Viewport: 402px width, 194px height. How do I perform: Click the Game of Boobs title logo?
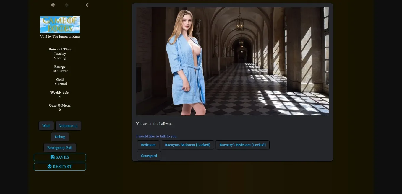point(60,25)
